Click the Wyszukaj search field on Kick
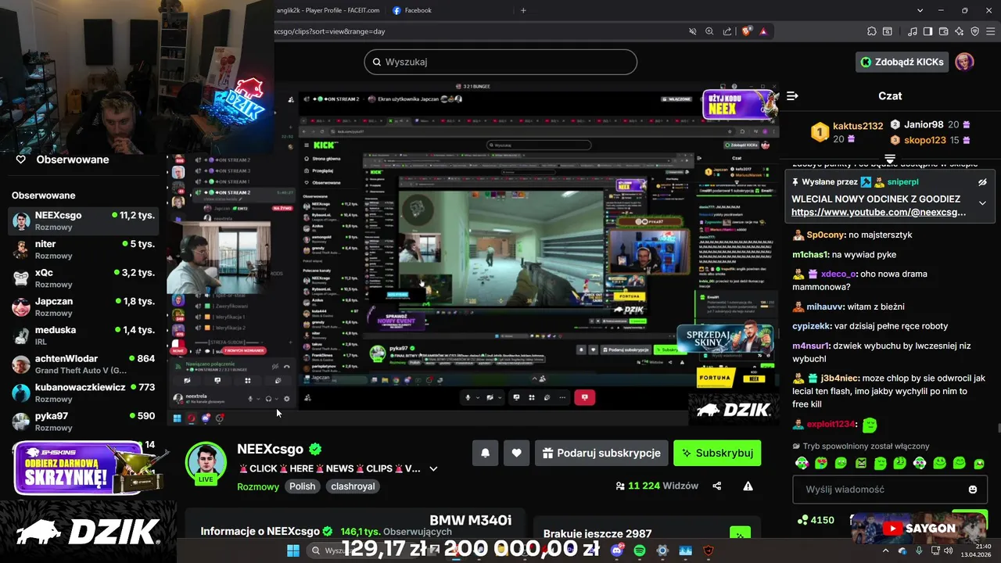The image size is (1001, 563). click(x=500, y=62)
